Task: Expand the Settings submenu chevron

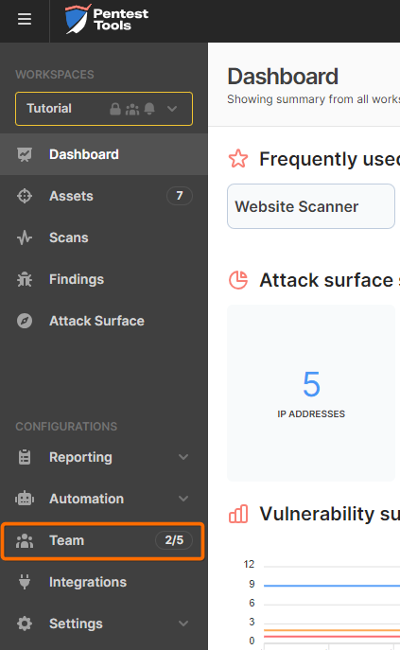Action: (x=183, y=624)
